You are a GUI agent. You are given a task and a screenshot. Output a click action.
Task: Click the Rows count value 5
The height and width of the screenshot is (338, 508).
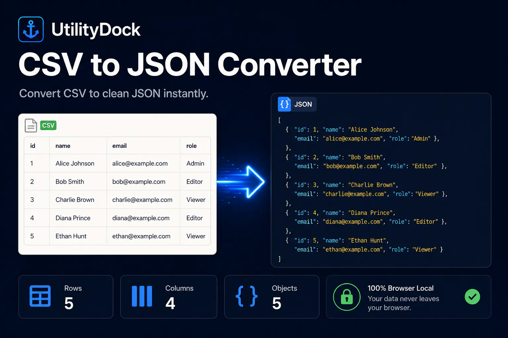pyautogui.click(x=69, y=303)
